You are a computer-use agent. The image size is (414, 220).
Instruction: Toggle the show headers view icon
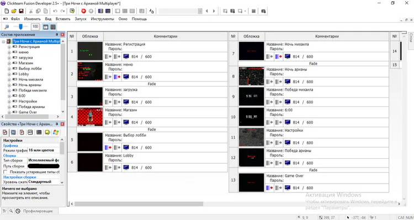46,26
